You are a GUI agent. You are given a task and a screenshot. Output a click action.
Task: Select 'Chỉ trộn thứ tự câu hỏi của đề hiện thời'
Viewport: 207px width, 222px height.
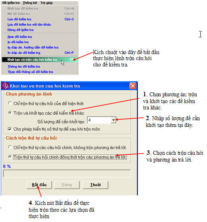(x=10, y=103)
